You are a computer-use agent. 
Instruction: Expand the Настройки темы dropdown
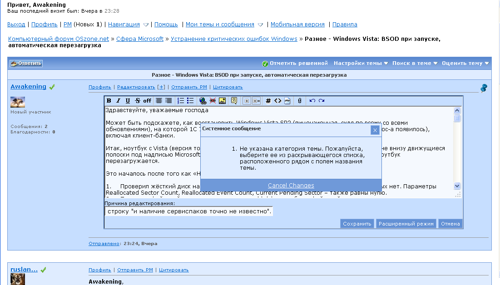361,64
